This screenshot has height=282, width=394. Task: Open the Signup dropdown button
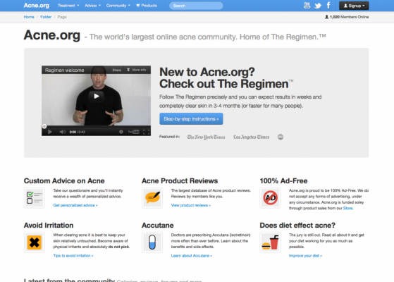click(x=354, y=6)
